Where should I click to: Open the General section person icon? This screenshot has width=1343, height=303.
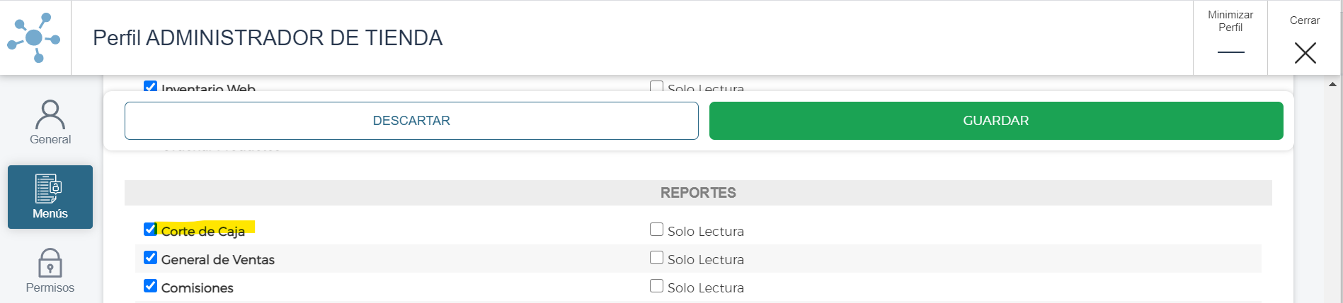coord(50,114)
